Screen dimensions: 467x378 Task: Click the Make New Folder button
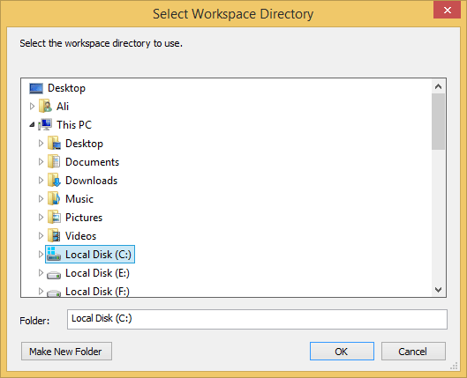click(x=66, y=352)
